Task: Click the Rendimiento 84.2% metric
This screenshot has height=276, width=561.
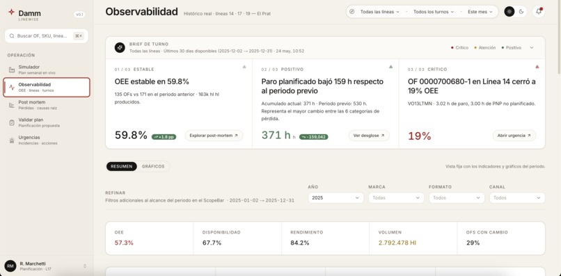Action: coord(326,238)
